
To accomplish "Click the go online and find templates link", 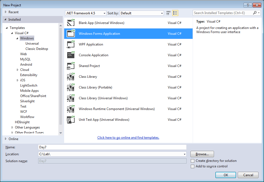I will click(128, 137).
